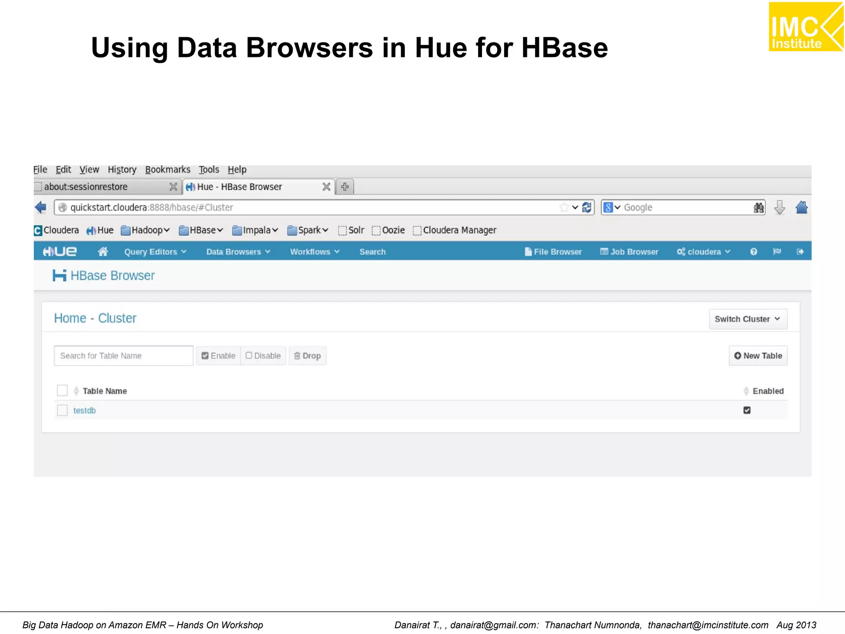This screenshot has width=845, height=634.
Task: Open the File menu
Action: [40, 170]
